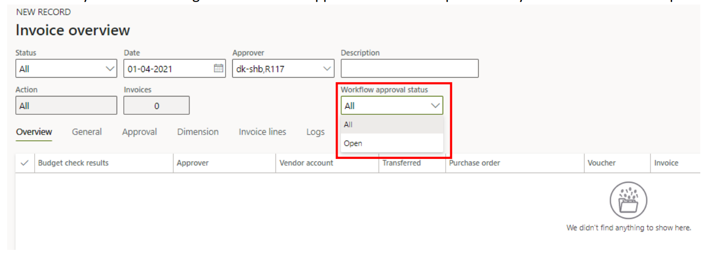
Task: Toggle the select-all checkmark in grid header
Action: point(24,163)
